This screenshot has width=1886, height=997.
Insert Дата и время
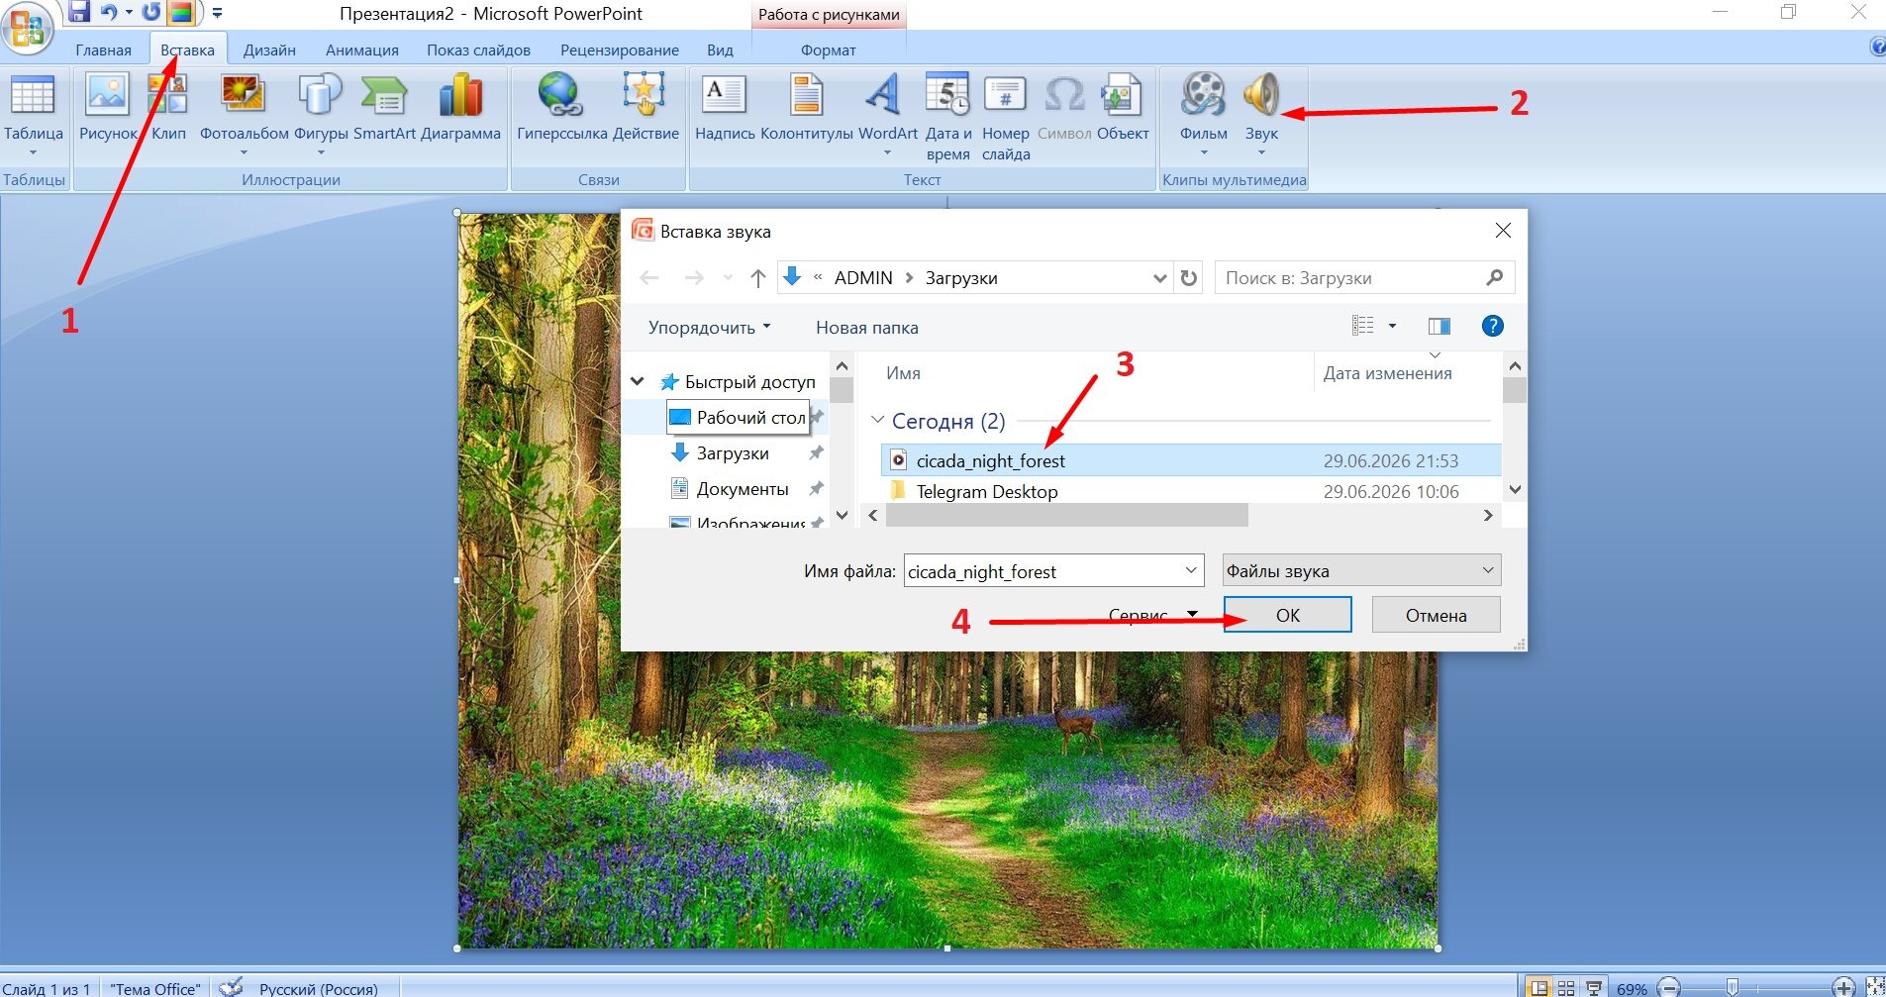(948, 117)
